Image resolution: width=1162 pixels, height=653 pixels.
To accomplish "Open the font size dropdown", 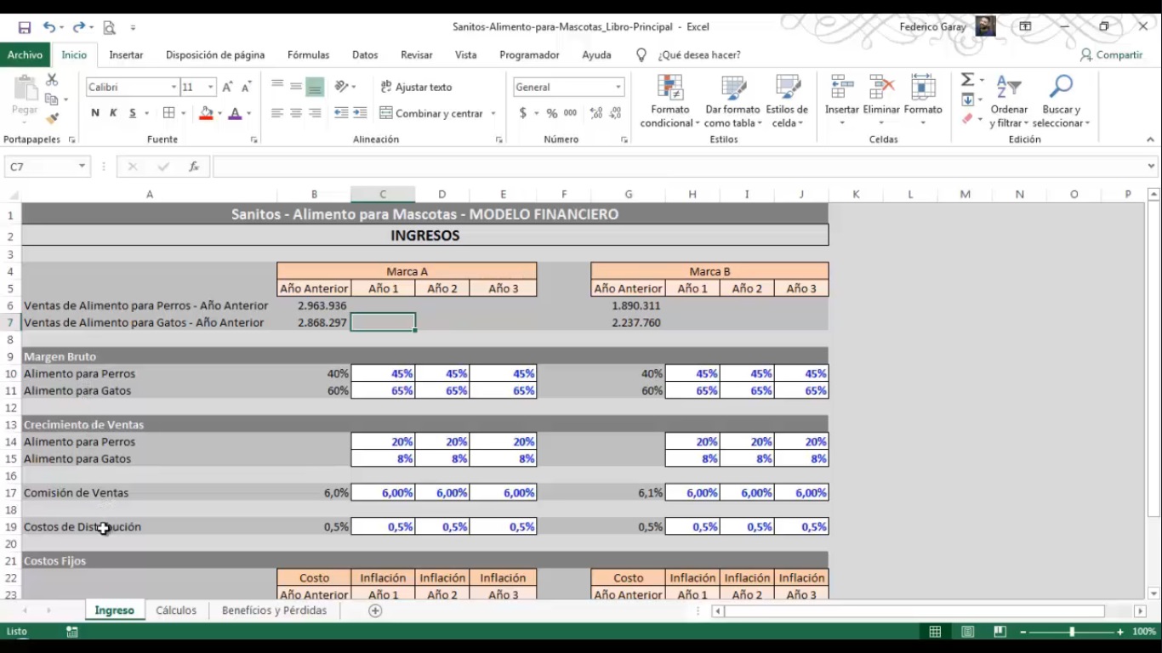I will 210,87.
